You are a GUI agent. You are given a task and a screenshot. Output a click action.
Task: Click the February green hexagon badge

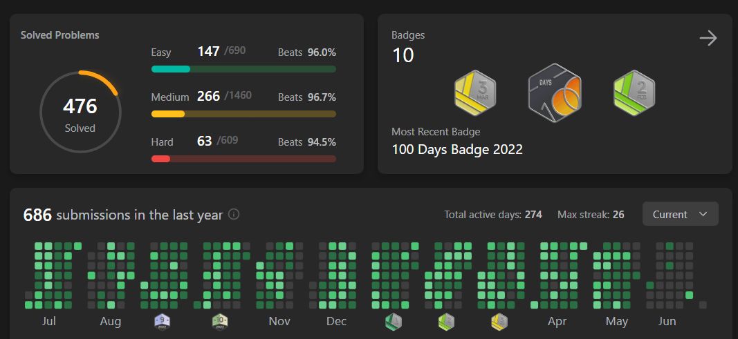634,93
